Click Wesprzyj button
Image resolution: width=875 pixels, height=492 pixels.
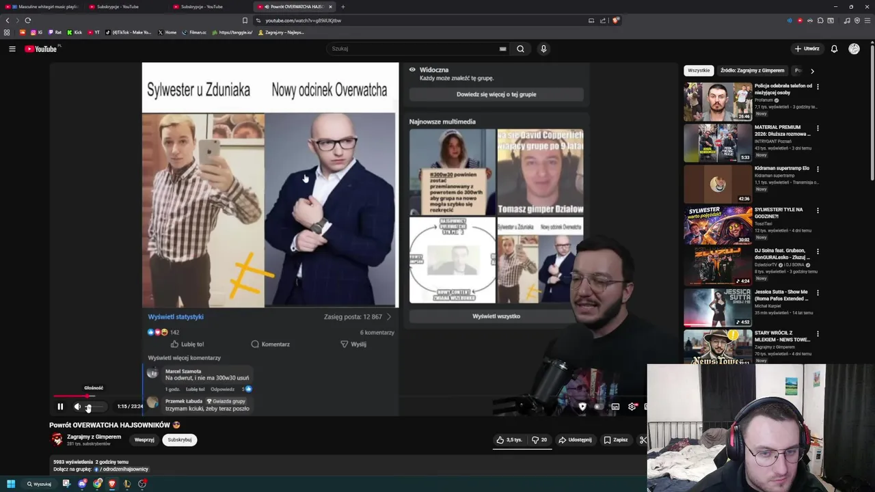point(144,440)
